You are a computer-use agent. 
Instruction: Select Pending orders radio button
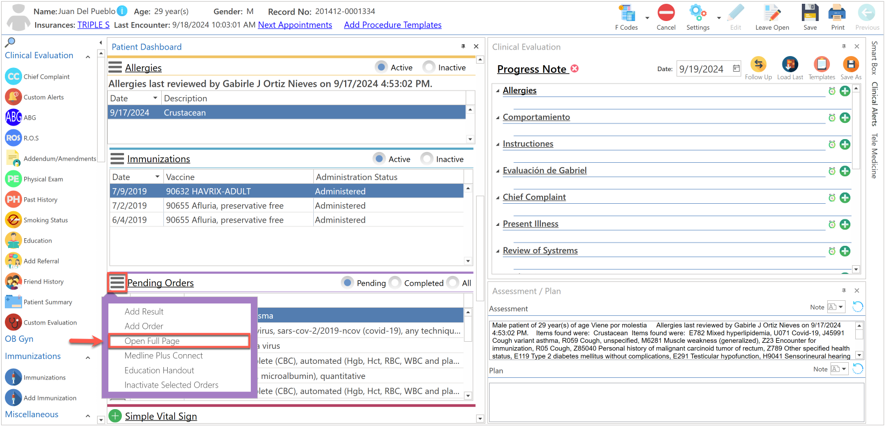[348, 282]
